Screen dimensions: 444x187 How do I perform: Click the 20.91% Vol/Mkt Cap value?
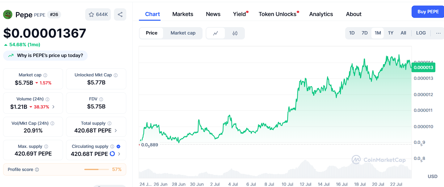pos(33,131)
